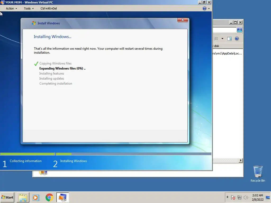
Task: Minimize the Explorer window behind
Action: [x=231, y=22]
